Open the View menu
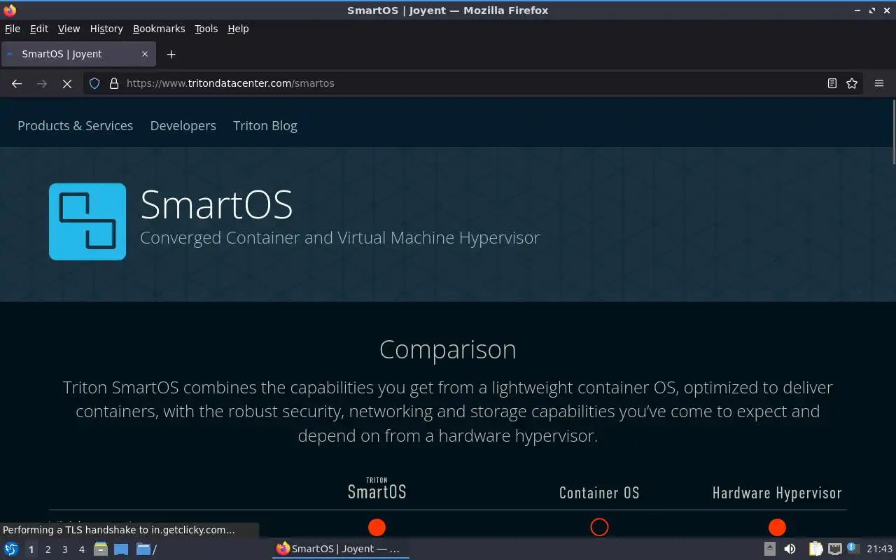Image resolution: width=896 pixels, height=560 pixels. coord(69,29)
